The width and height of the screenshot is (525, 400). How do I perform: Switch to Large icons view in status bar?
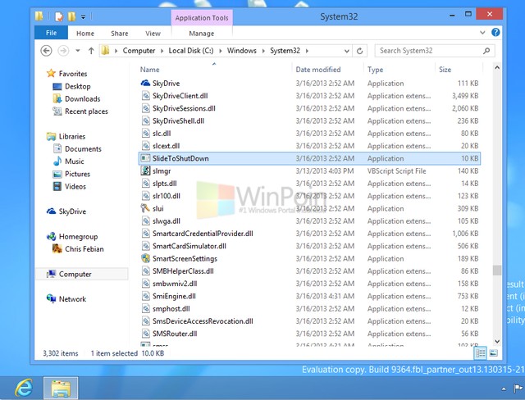click(x=494, y=353)
